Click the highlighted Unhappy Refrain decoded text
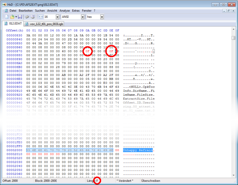This screenshot has height=185, width=238. (138, 150)
